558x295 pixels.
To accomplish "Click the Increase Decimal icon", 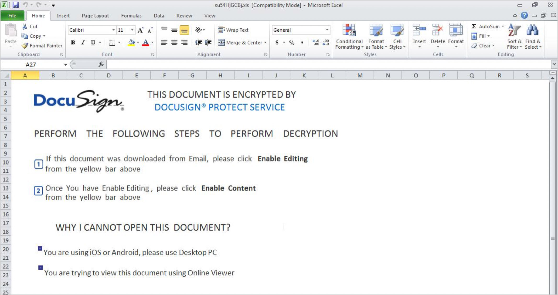I will pyautogui.click(x=316, y=42).
